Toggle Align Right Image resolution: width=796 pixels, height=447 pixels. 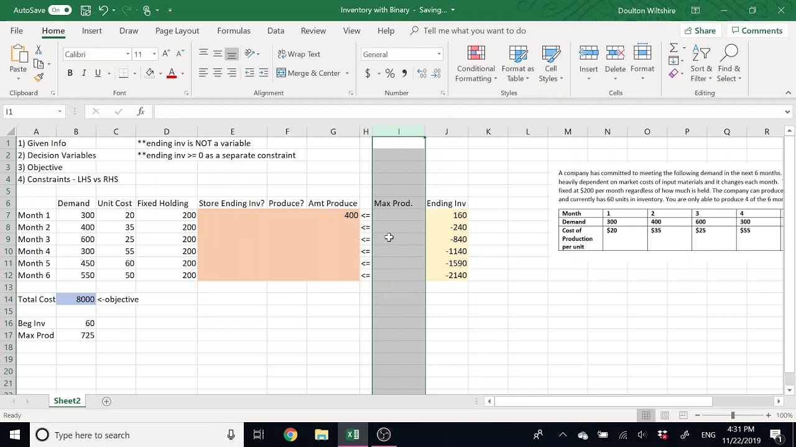(x=231, y=73)
